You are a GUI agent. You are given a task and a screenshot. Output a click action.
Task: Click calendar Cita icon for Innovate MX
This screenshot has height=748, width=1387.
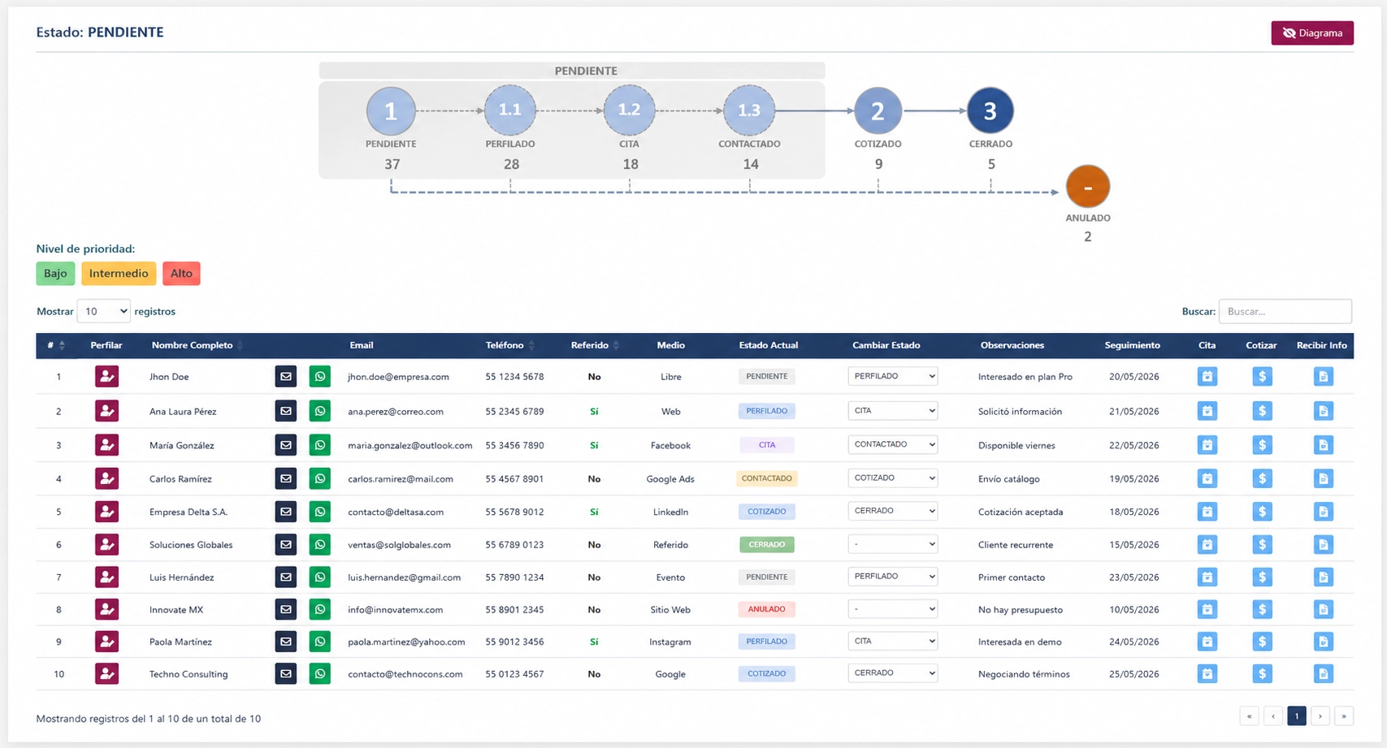pyautogui.click(x=1207, y=609)
